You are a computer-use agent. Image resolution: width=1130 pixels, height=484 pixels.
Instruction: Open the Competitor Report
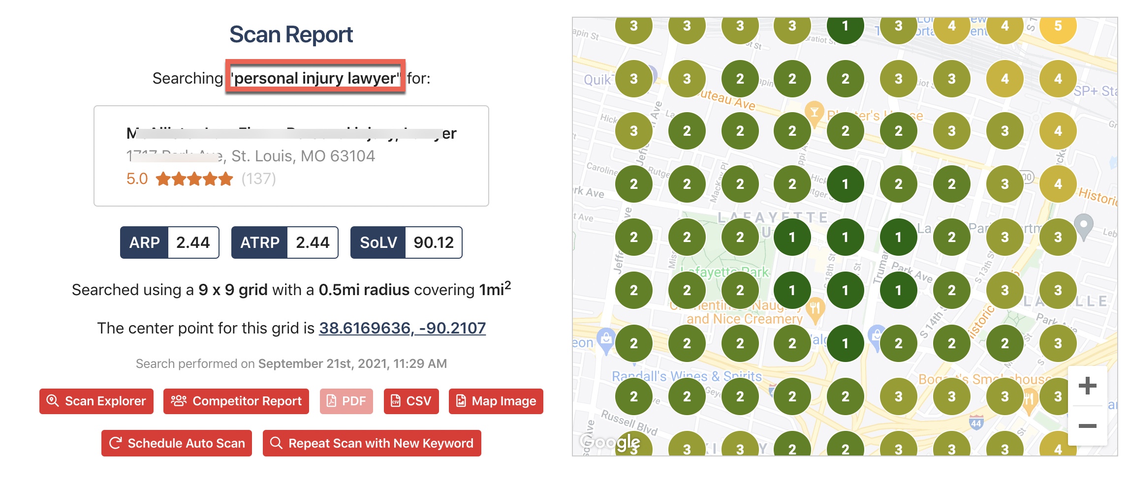[236, 401]
